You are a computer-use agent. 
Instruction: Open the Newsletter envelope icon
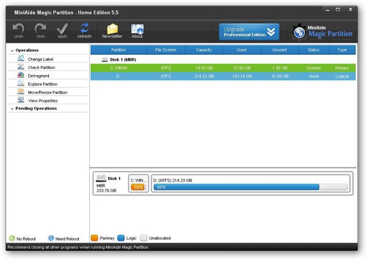pos(112,31)
